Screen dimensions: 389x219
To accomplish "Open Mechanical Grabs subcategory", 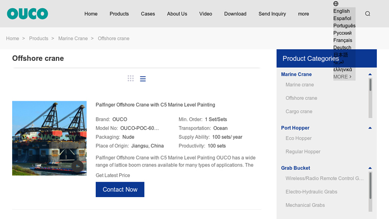I will tap(305, 205).
